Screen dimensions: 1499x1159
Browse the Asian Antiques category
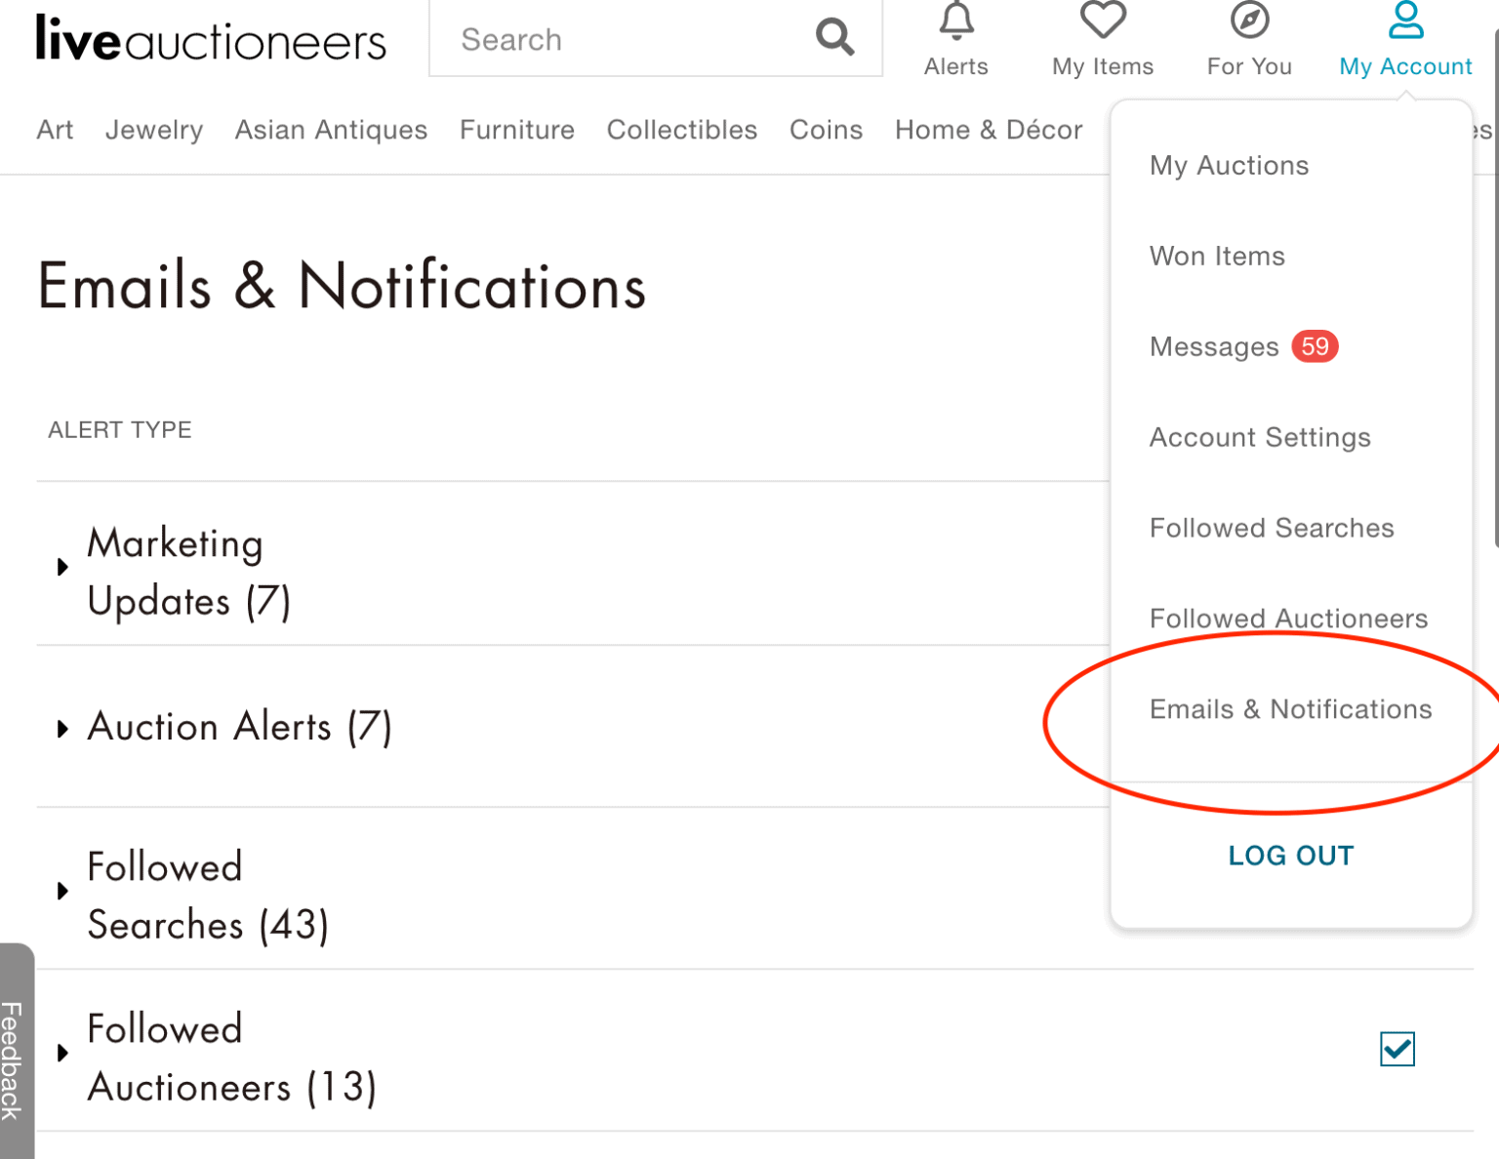pyautogui.click(x=331, y=130)
